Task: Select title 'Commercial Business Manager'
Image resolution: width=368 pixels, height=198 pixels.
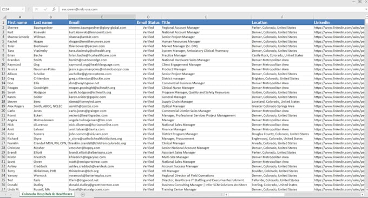Action: point(206,83)
